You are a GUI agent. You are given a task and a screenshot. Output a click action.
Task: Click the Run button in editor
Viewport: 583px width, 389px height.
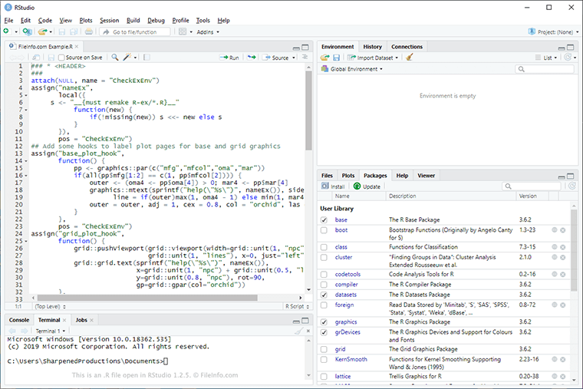coord(230,58)
